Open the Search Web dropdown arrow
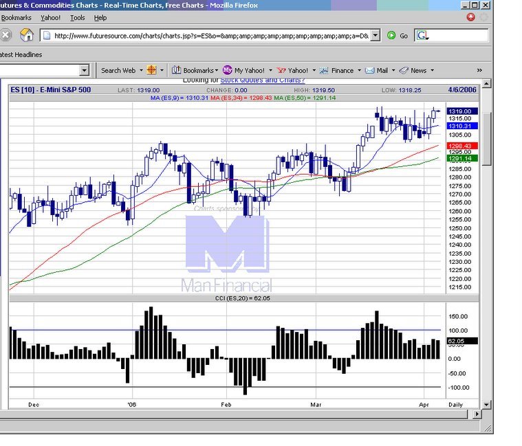Screen dimensions: 522x446 pos(141,71)
